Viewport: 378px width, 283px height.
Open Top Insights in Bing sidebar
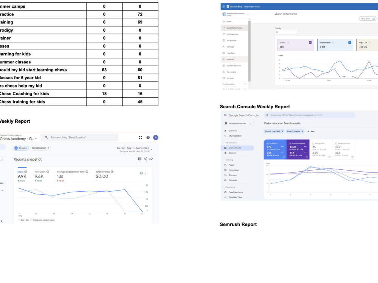point(231,72)
